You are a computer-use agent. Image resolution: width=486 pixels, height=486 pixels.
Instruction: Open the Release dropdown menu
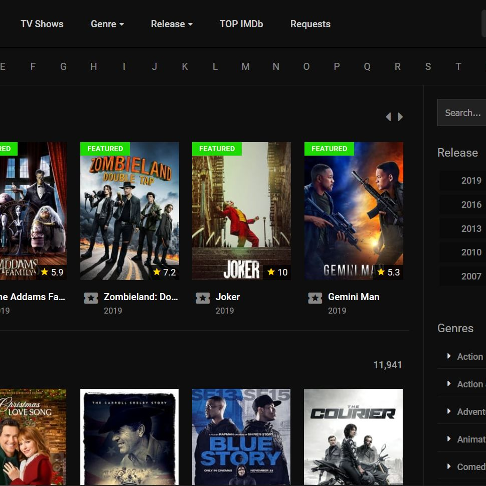tap(172, 24)
